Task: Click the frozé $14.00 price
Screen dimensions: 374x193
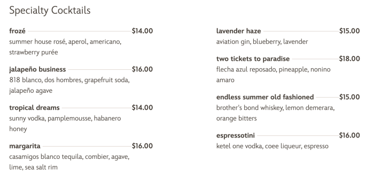Action: pos(143,31)
